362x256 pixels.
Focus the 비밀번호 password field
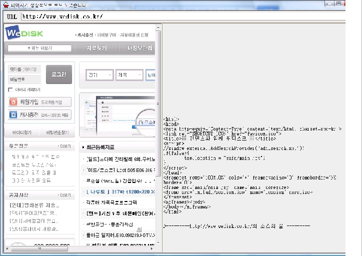click(x=24, y=79)
